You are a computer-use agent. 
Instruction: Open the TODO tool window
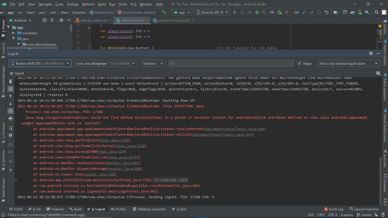(x=16, y=209)
